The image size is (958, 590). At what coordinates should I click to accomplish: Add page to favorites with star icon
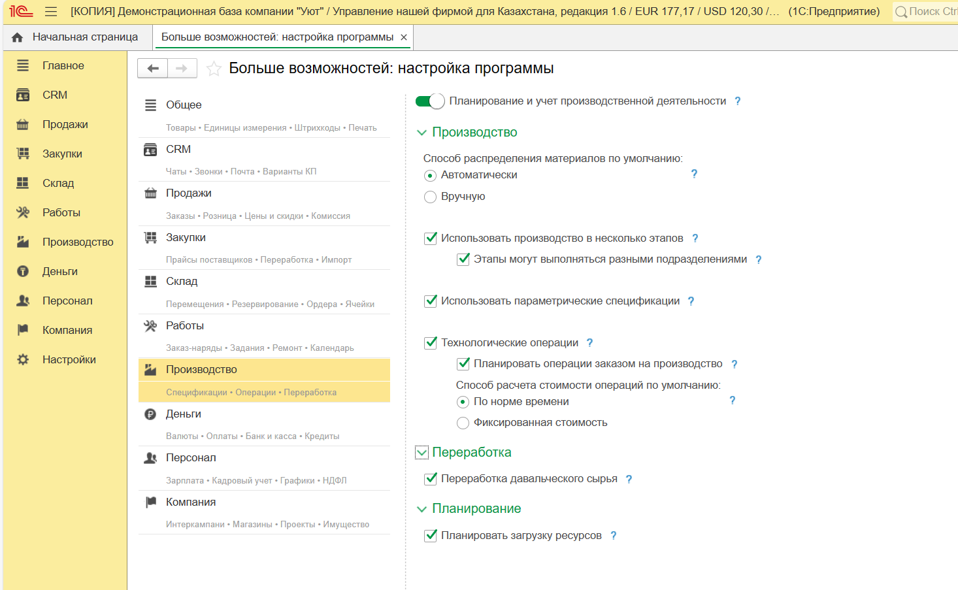(x=214, y=69)
